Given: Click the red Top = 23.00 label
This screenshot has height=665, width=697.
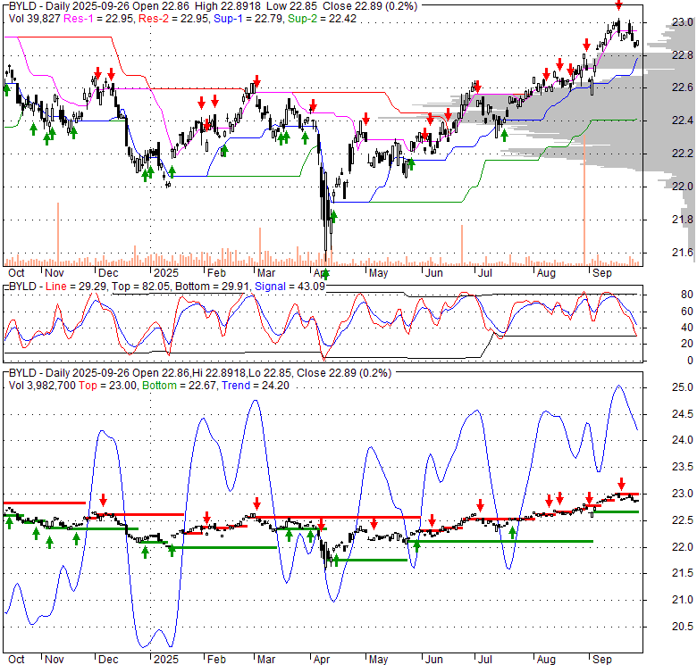Looking at the screenshot, I should pyautogui.click(x=107, y=386).
